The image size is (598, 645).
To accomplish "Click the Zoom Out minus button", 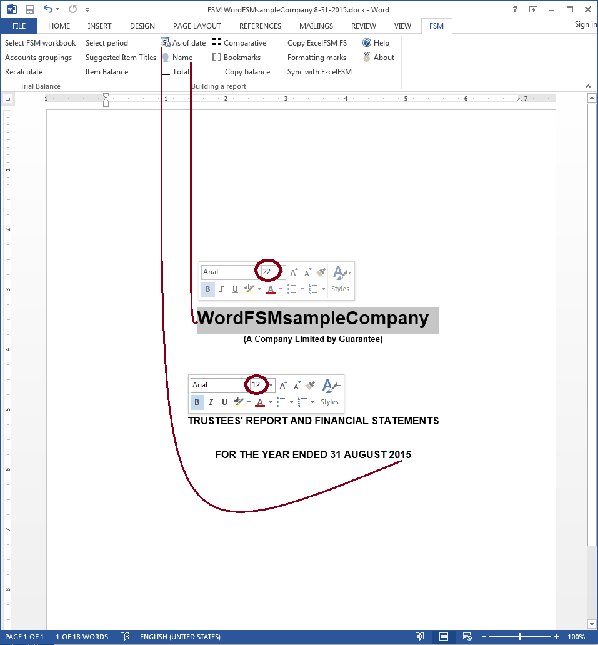I will click(x=484, y=636).
